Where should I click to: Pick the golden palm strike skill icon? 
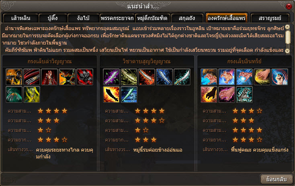click(x=262, y=77)
